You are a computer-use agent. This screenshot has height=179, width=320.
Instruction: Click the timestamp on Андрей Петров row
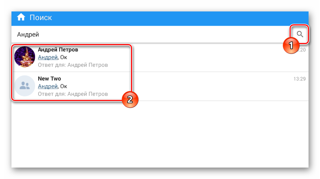302,50
